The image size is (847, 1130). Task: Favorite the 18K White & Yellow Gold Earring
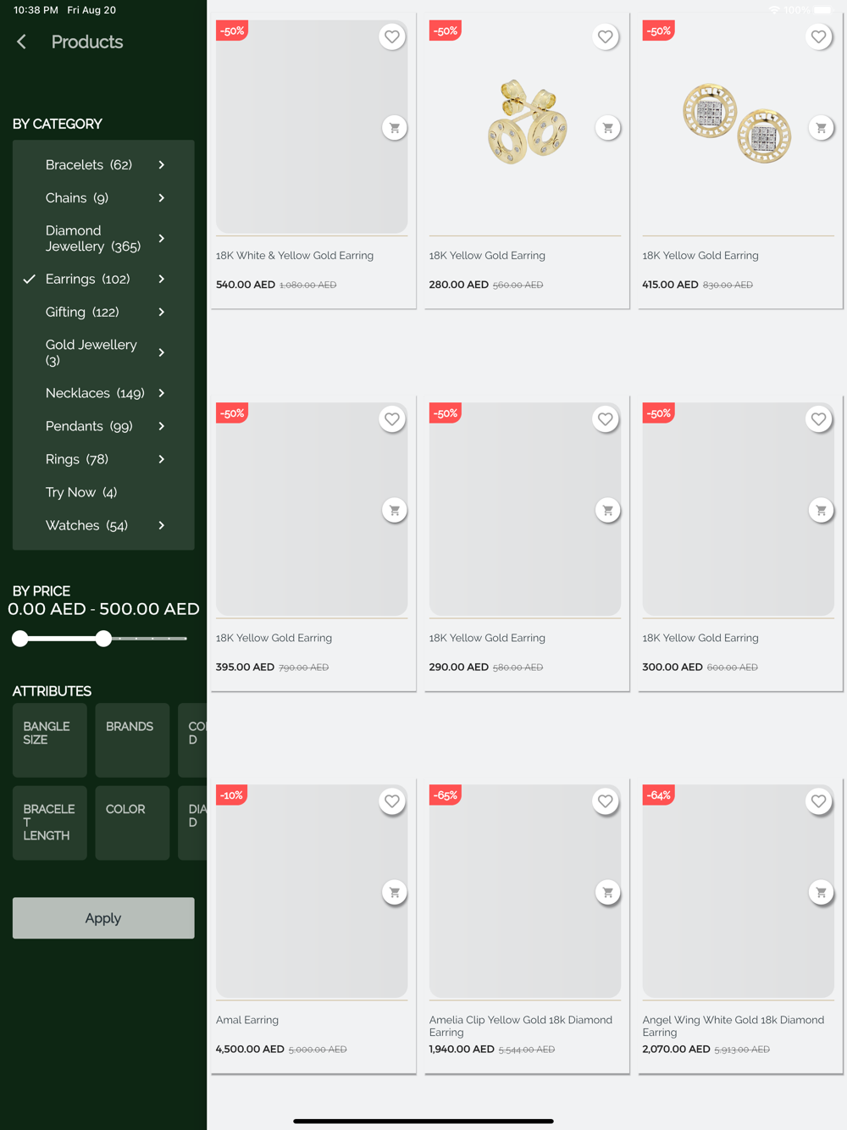coord(392,36)
